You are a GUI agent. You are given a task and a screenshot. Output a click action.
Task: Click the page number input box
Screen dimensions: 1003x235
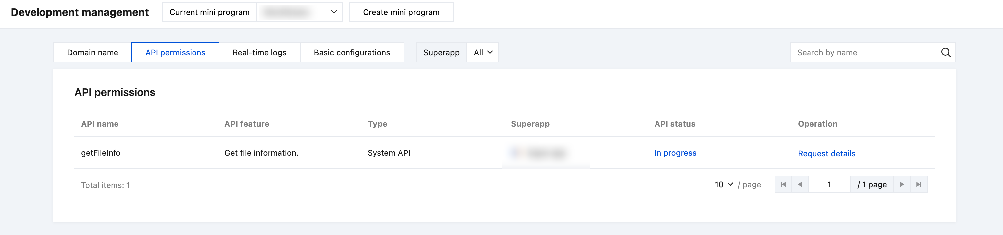click(x=829, y=184)
